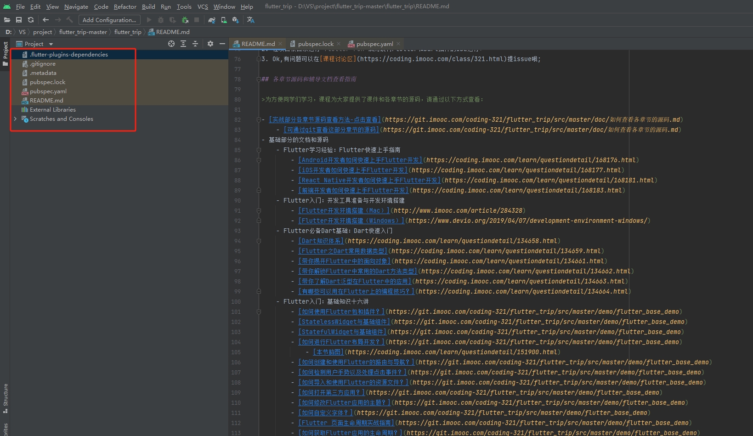Select pubspec.yaml in project tree
Viewport: 753px width, 436px height.
(48, 91)
